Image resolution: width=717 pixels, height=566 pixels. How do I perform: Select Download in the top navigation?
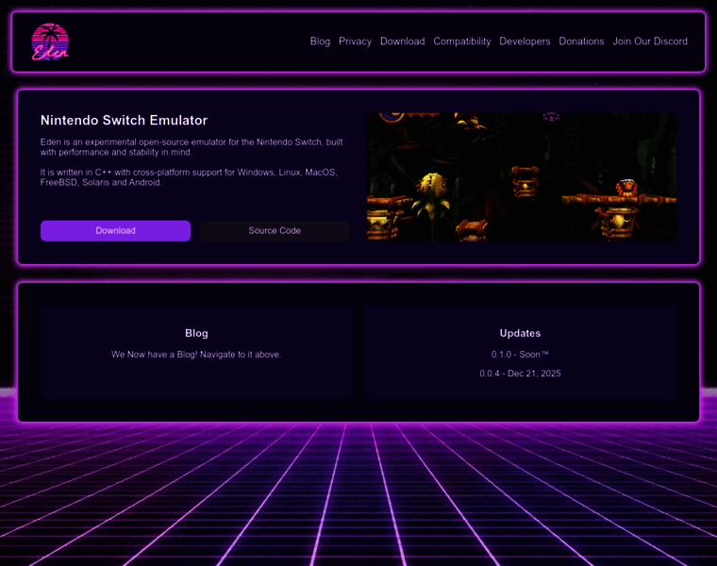pyautogui.click(x=402, y=42)
